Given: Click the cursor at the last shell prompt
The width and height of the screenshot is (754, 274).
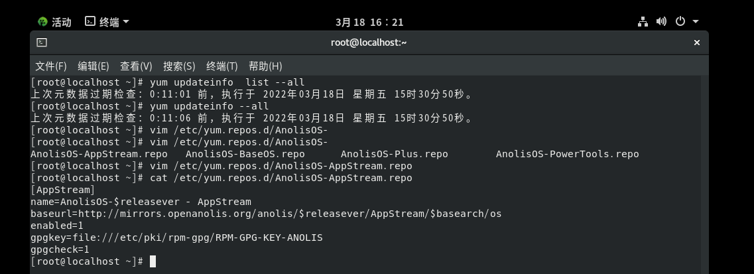Looking at the screenshot, I should click(153, 261).
